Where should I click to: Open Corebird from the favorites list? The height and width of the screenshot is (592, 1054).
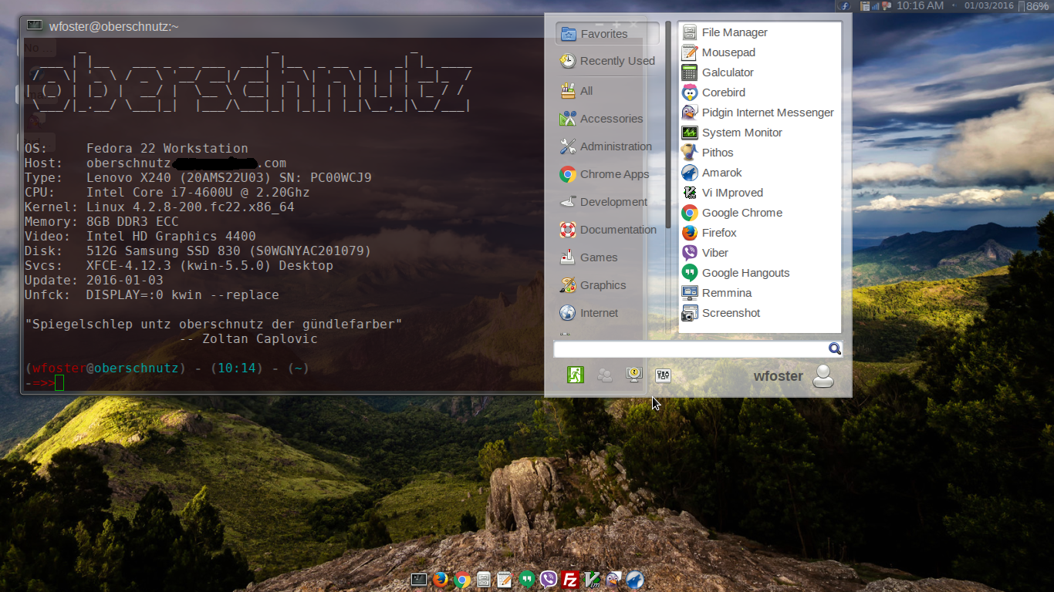[723, 92]
